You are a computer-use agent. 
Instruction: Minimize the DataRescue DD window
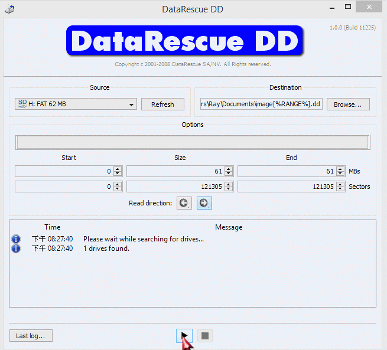332,8
